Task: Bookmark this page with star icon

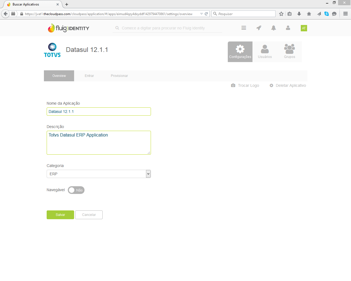Action: coord(281,14)
